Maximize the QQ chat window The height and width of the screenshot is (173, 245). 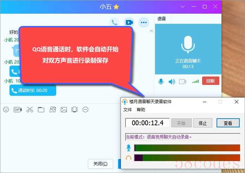pyautogui.click(x=205, y=7)
